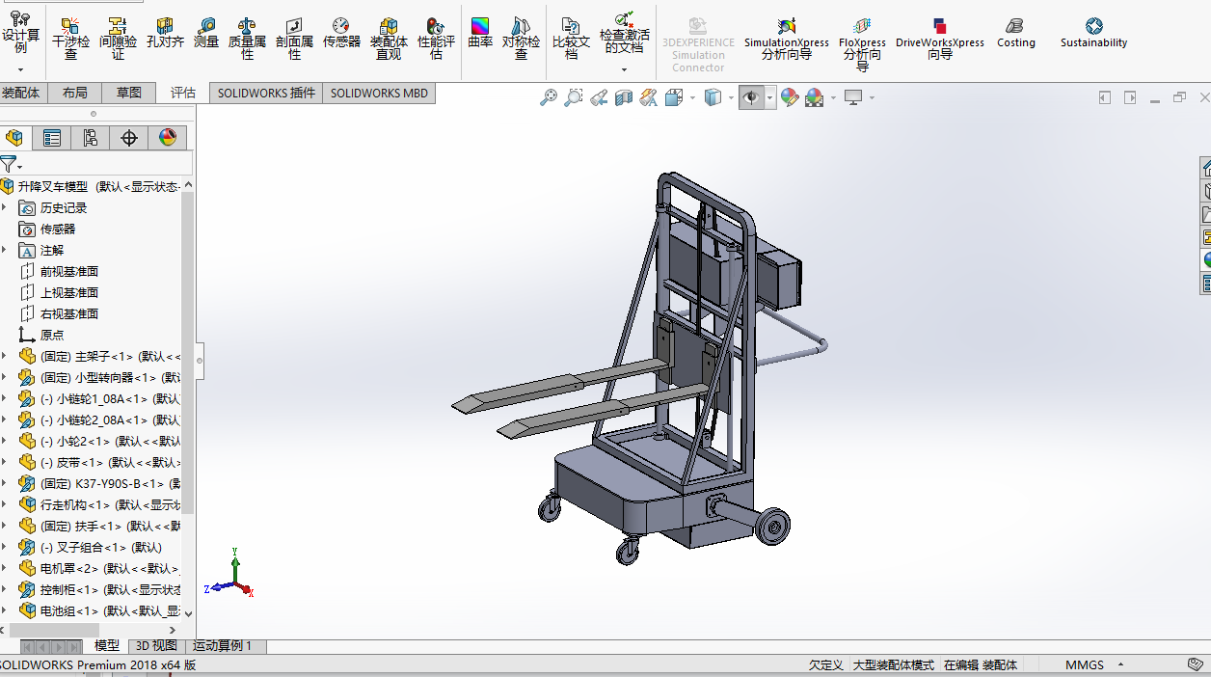Viewport: 1211px width, 677px height.
Task: Select PropertyManager tab icon
Action: point(52,138)
